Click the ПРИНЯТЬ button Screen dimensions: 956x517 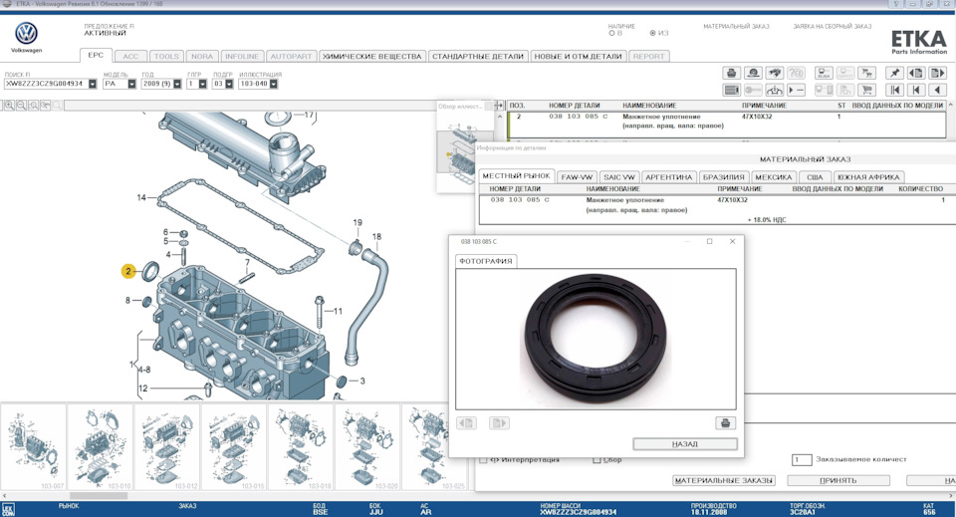click(836, 480)
